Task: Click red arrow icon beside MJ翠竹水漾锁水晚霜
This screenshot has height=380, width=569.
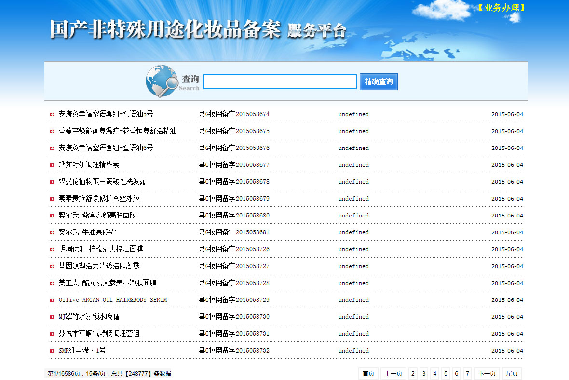Action: tap(52, 317)
